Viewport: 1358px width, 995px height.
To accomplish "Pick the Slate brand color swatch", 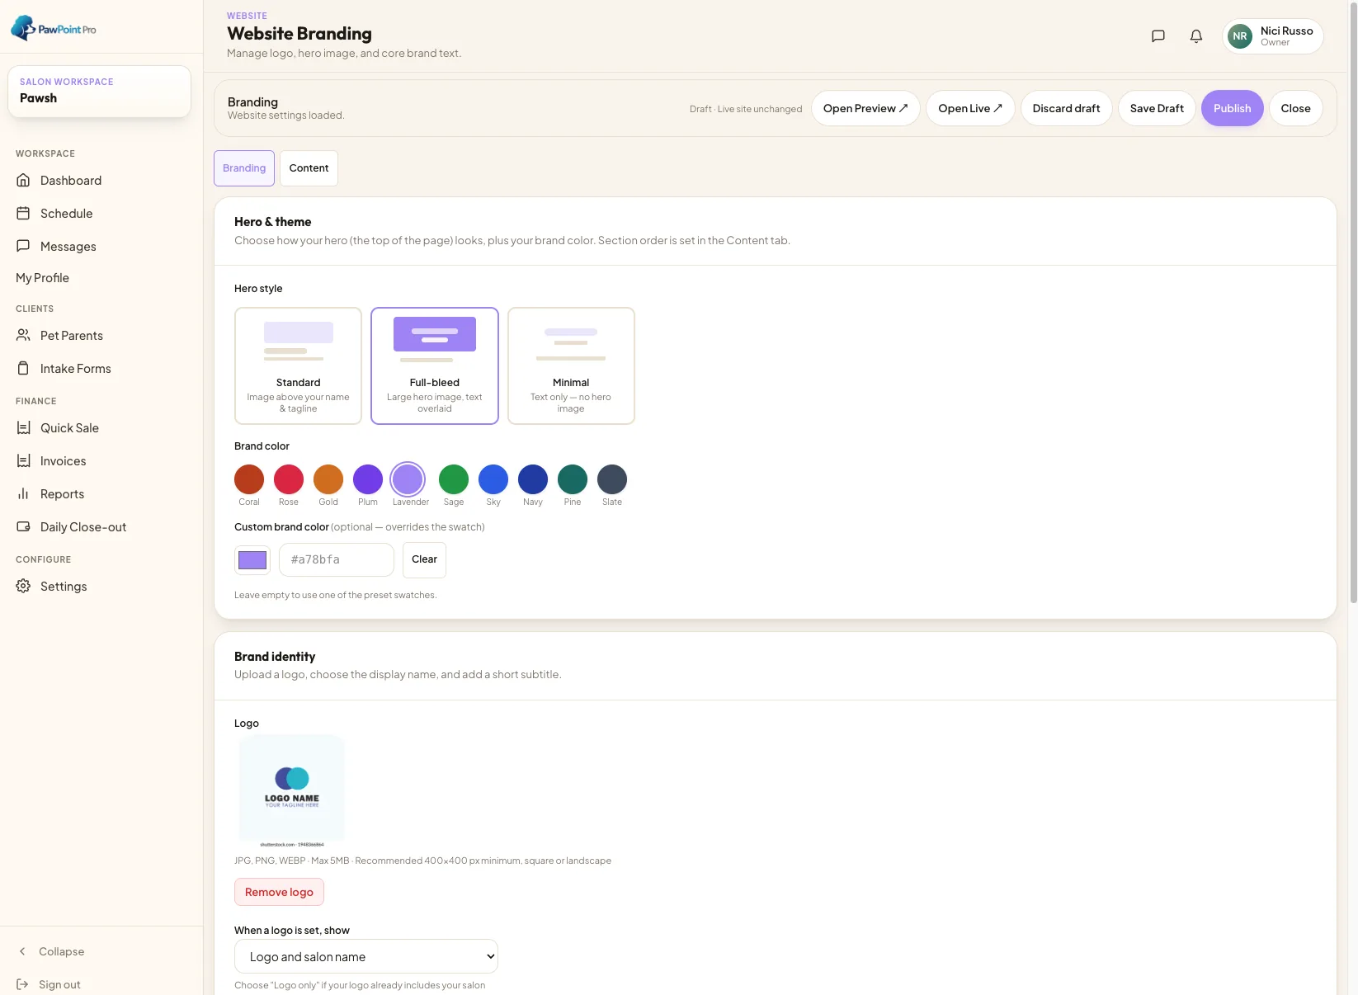I will (612, 479).
